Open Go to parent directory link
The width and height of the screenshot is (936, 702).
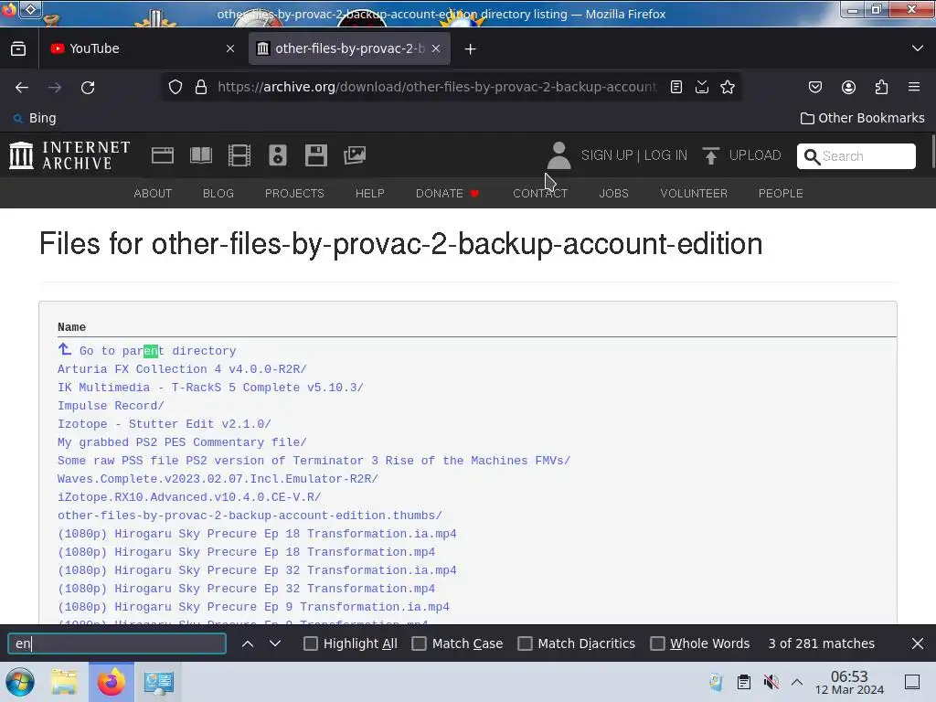pyautogui.click(x=157, y=351)
